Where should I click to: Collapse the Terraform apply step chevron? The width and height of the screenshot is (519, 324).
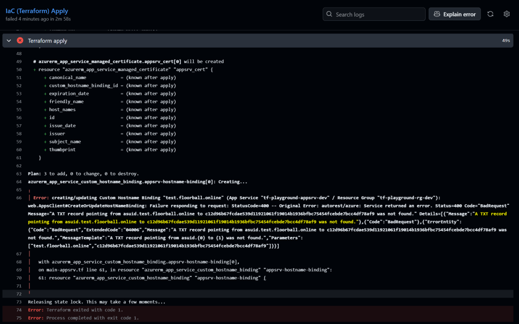coord(9,41)
